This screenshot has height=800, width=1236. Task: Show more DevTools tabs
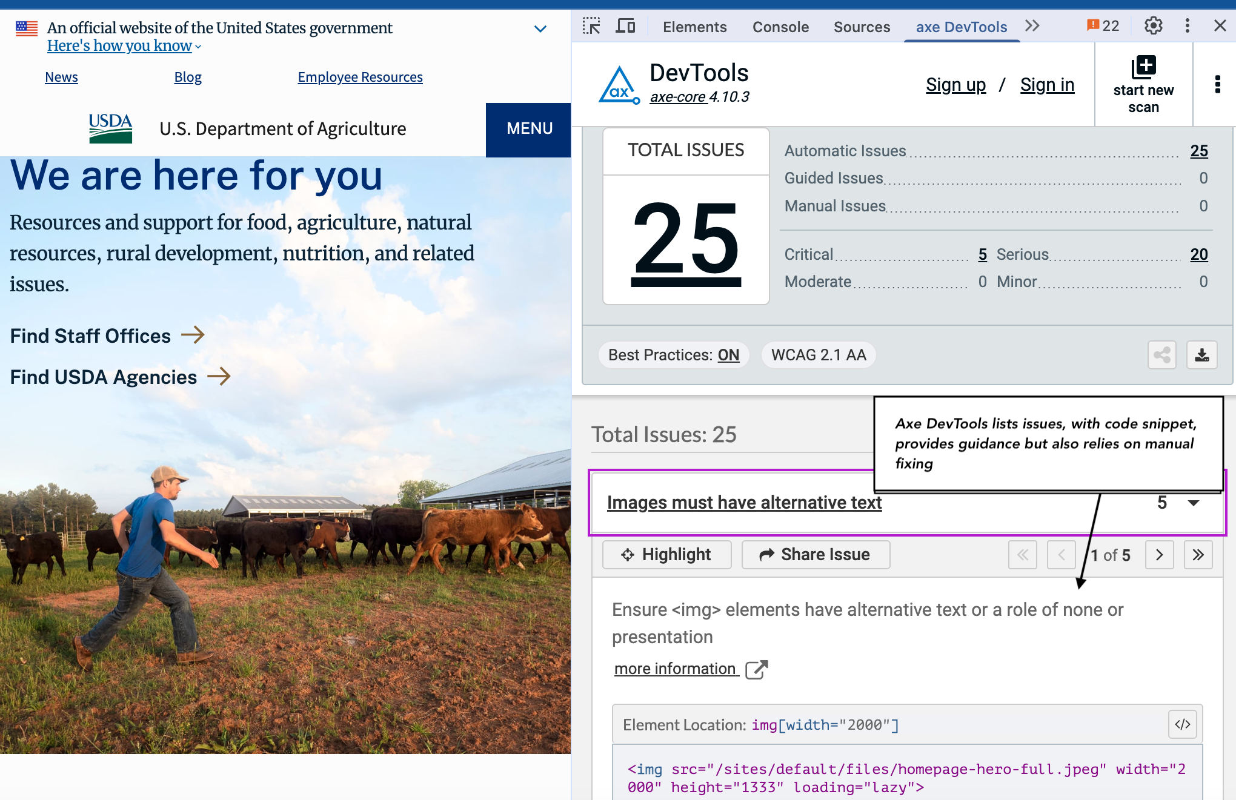pos(1032,26)
